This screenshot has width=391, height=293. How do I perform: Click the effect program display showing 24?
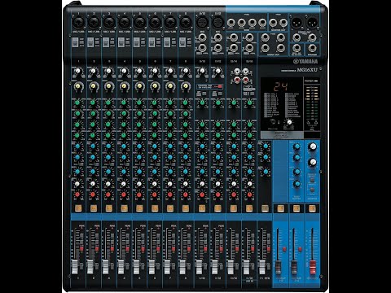pyautogui.click(x=280, y=86)
